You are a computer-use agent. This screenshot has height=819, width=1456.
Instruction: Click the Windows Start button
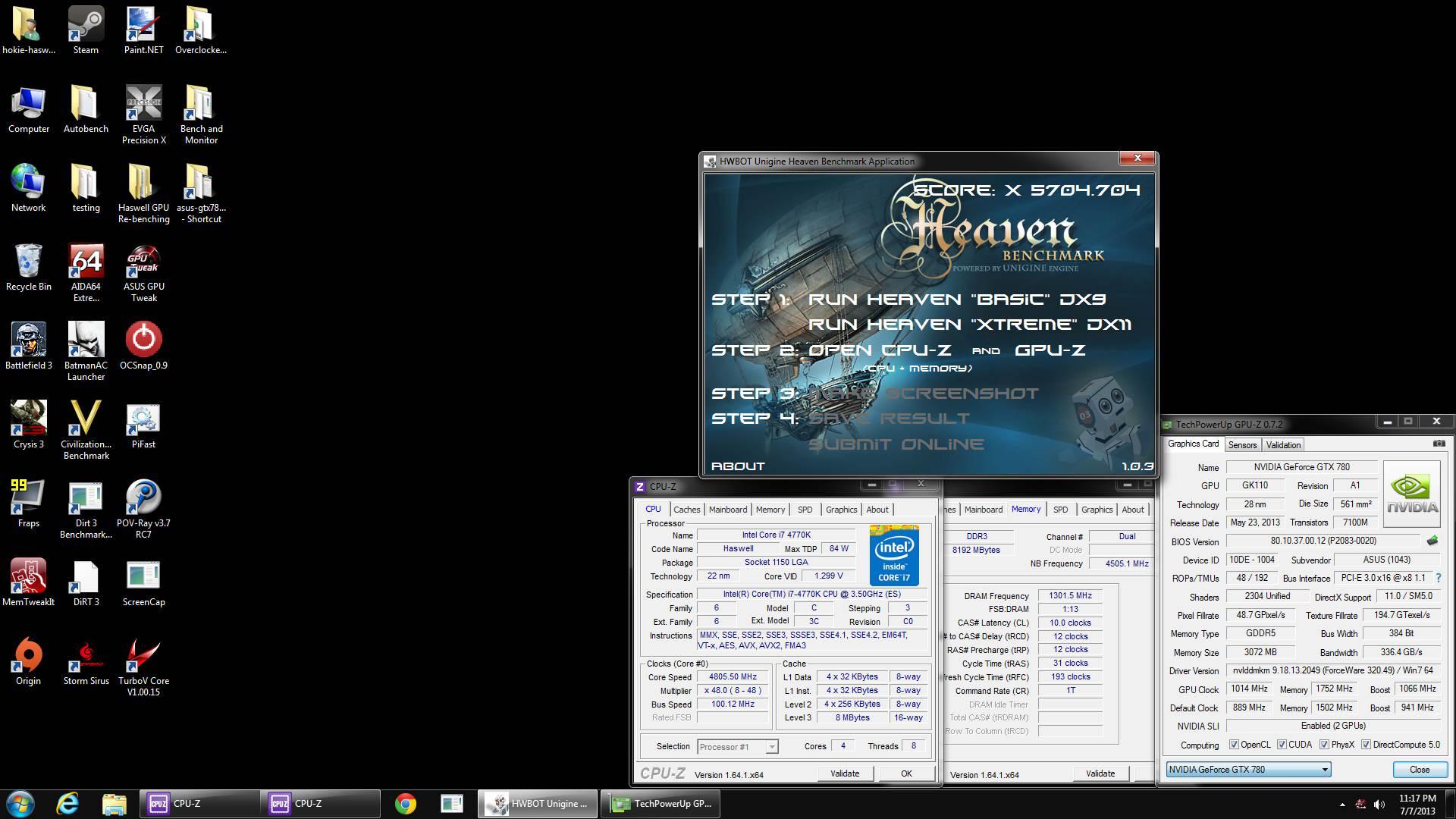coord(20,804)
